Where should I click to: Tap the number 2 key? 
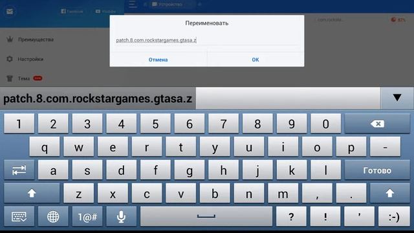53,124
